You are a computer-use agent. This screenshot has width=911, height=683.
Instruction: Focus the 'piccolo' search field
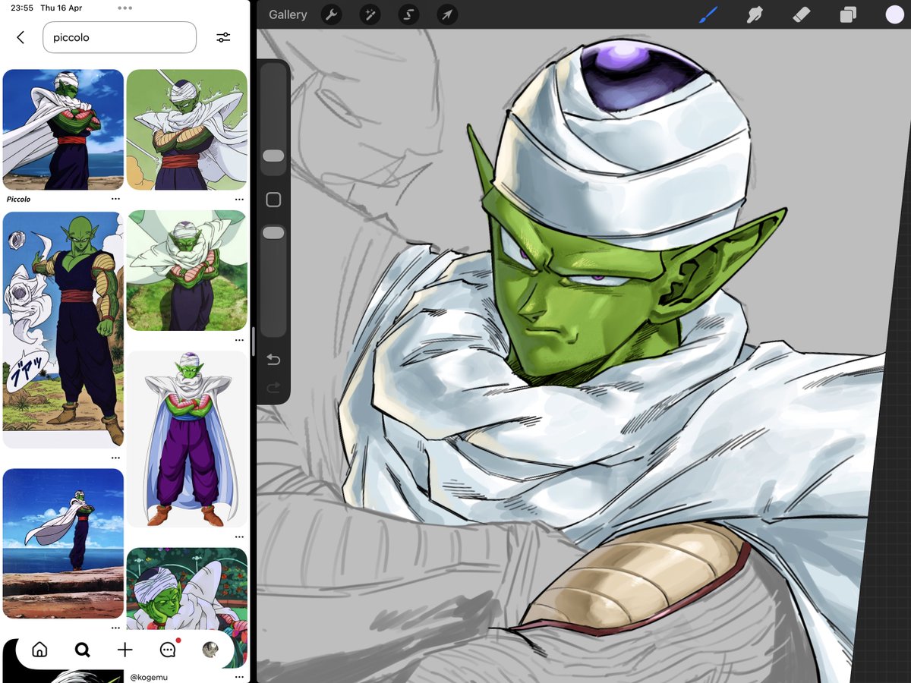120,37
